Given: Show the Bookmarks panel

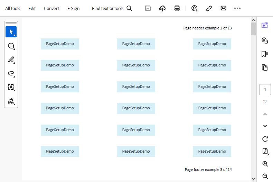Looking at the screenshot, I should pos(265,54).
